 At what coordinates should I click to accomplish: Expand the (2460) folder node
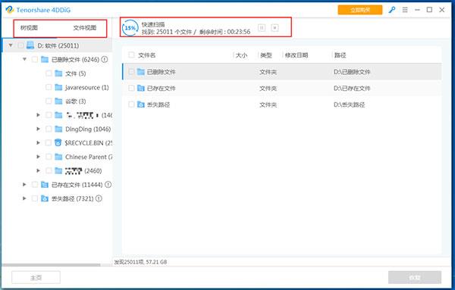coord(38,170)
